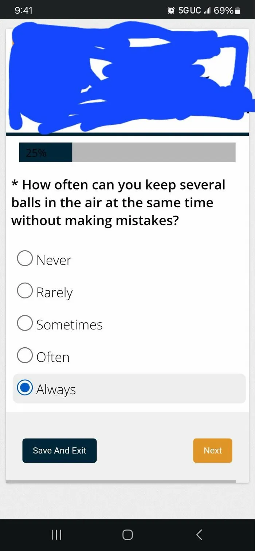Screen dimensions: 255x551
Task: Click the gray unfilled progress bar area
Action: click(x=154, y=152)
